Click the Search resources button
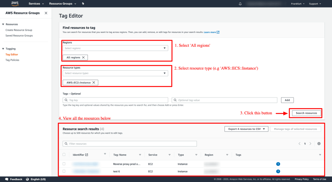The height and width of the screenshot is (182, 332). pos(306,113)
